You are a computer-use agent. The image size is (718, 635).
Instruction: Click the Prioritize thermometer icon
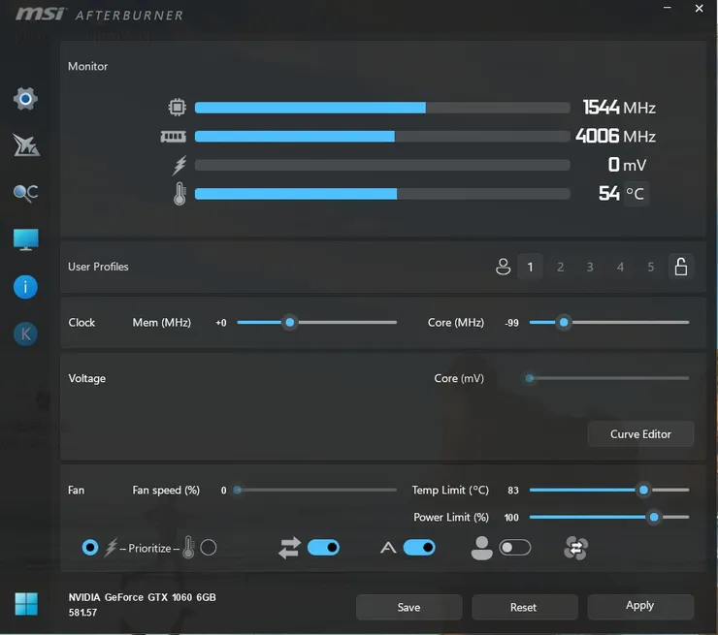(x=188, y=547)
